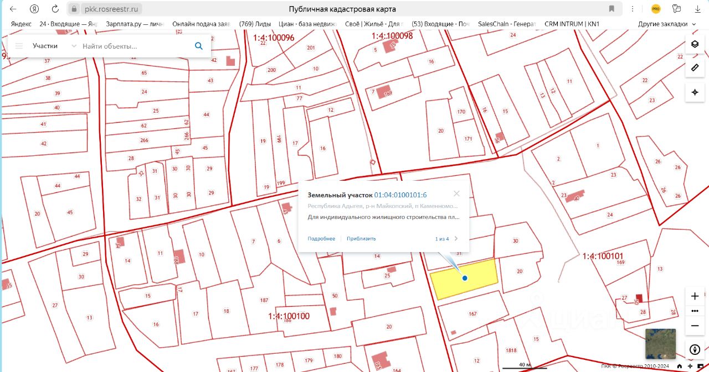709x372 pixels.
Task: Click parcel number 171 on map
Action: 468,139
